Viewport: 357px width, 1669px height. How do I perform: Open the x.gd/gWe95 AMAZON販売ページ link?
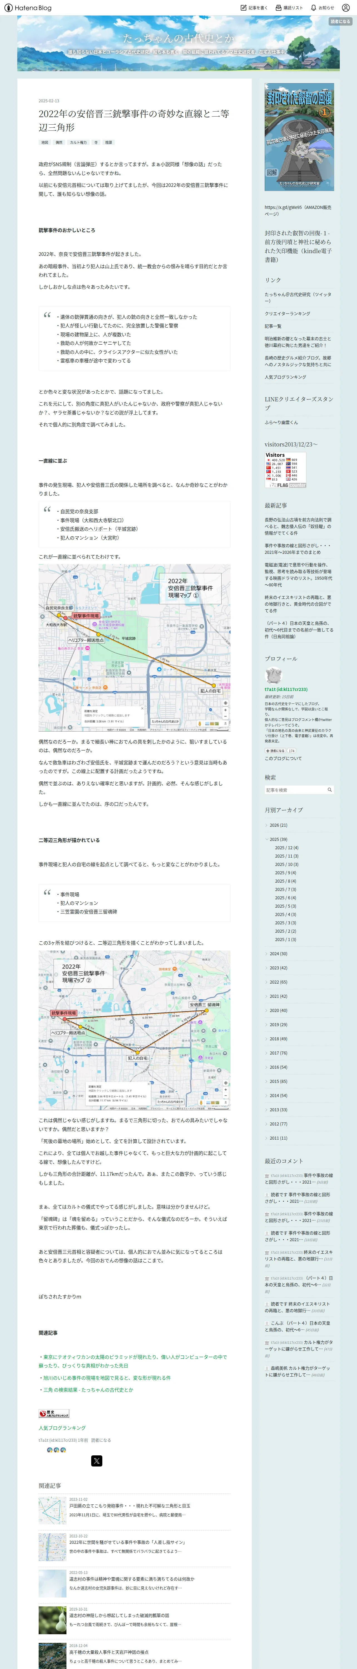tap(298, 211)
